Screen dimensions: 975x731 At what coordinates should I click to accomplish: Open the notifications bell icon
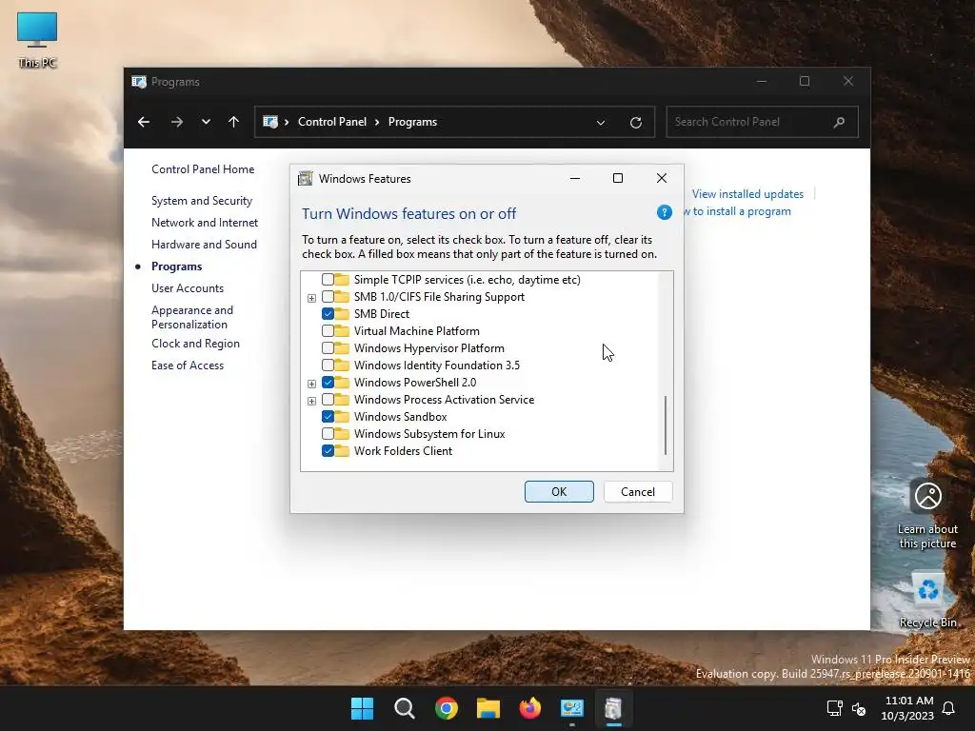[x=949, y=708]
